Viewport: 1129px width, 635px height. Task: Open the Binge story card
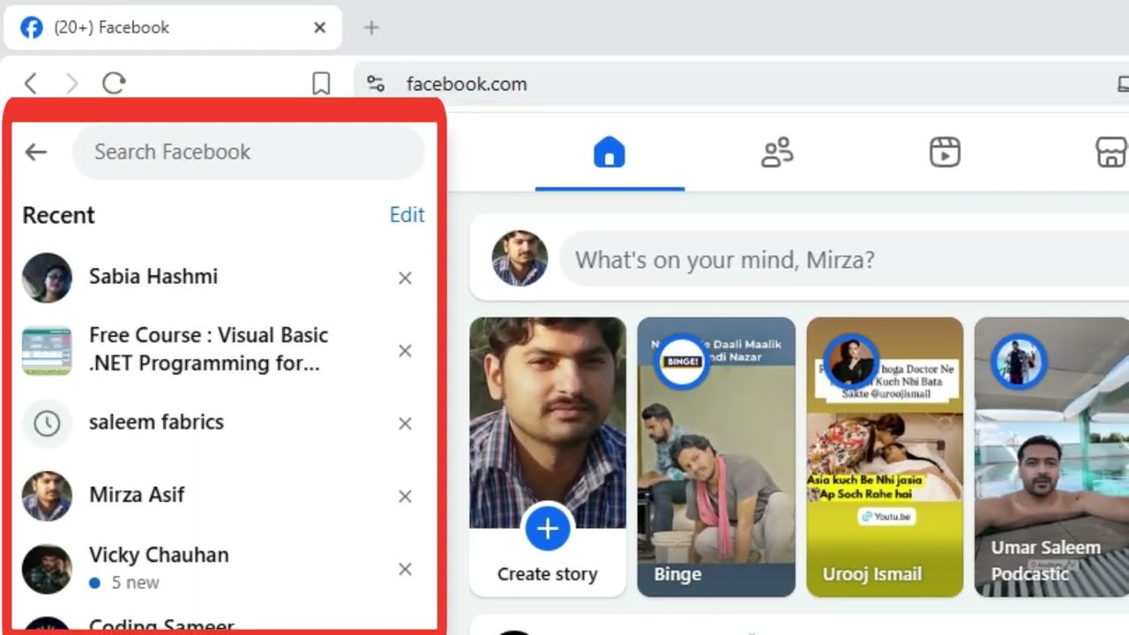[x=716, y=457]
